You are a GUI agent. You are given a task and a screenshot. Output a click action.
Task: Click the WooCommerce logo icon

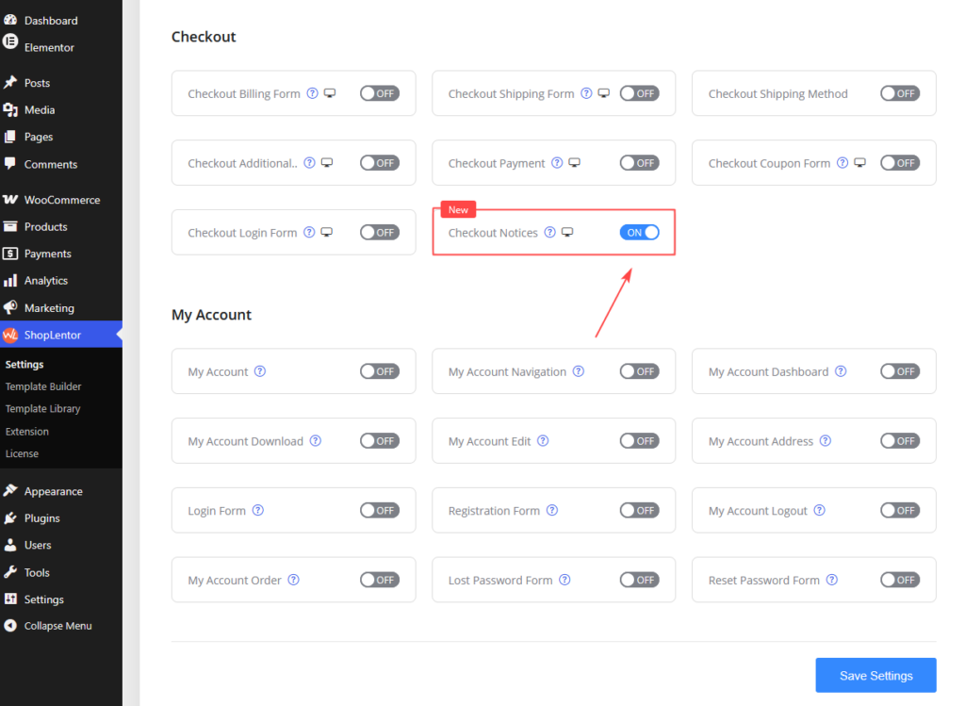click(10, 200)
